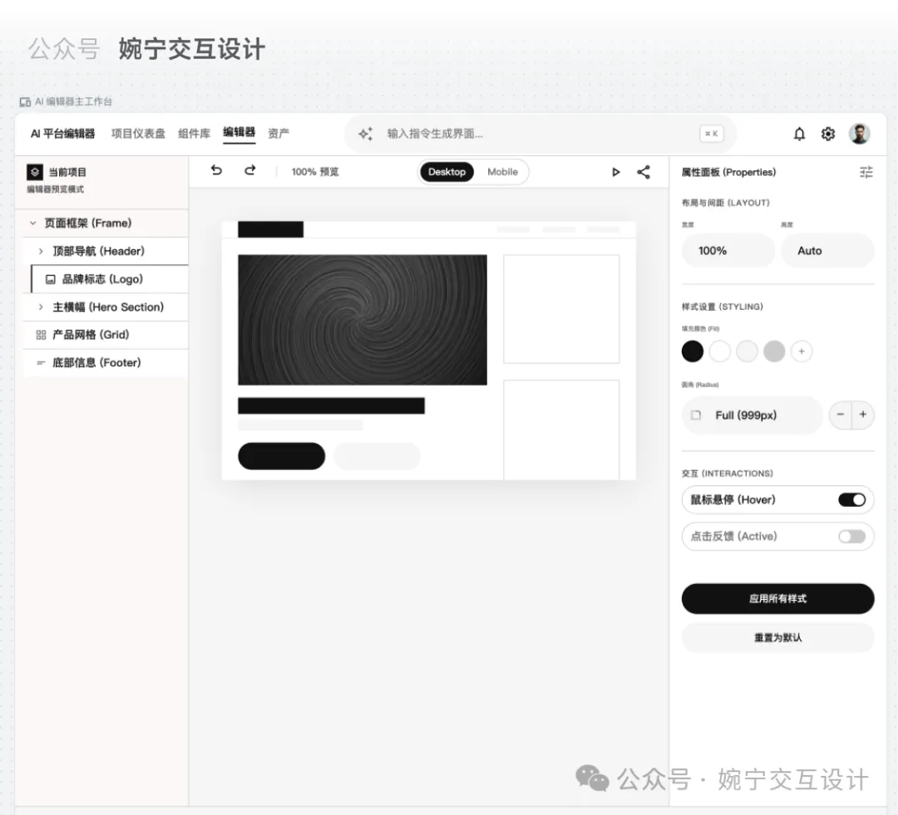
Task: Click 应用所有样式 button
Action: point(777,599)
